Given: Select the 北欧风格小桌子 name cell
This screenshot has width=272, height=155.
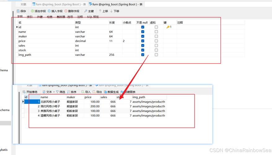Looking at the screenshot, I should pyautogui.click(x=53, y=102).
